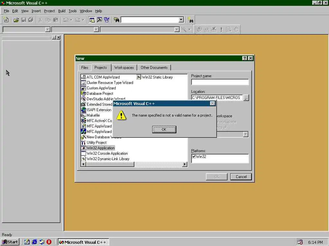Close the docked workspace panel

[x=58, y=37]
